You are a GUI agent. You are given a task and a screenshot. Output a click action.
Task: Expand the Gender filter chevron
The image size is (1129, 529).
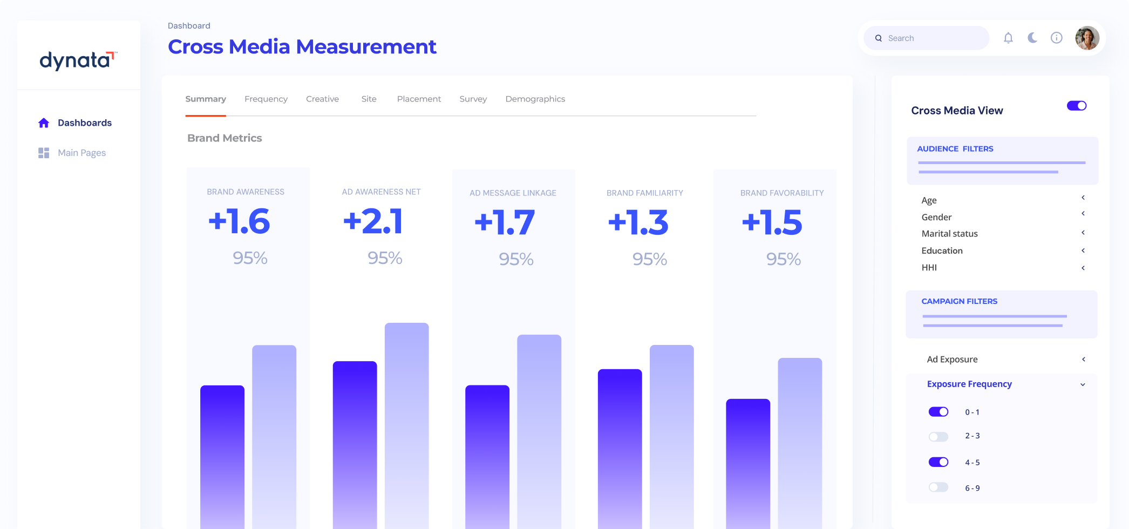click(1083, 214)
